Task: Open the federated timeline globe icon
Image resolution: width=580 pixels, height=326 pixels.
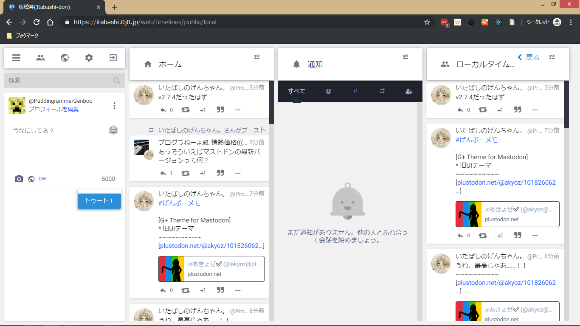Action: (65, 58)
